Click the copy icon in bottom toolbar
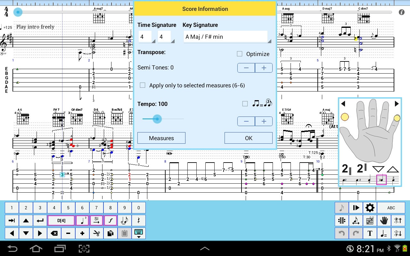Viewport: 410px width, 256px height. [x=111, y=233]
